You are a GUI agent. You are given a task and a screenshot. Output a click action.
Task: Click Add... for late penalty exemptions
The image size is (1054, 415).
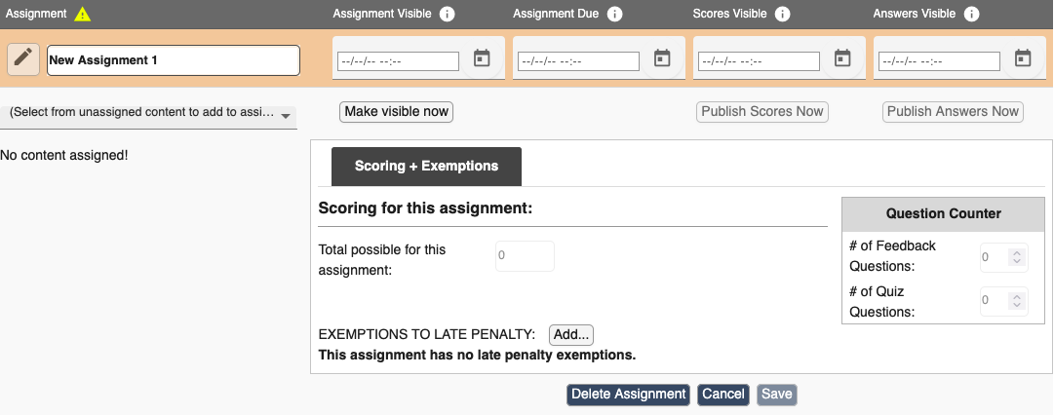coord(571,334)
